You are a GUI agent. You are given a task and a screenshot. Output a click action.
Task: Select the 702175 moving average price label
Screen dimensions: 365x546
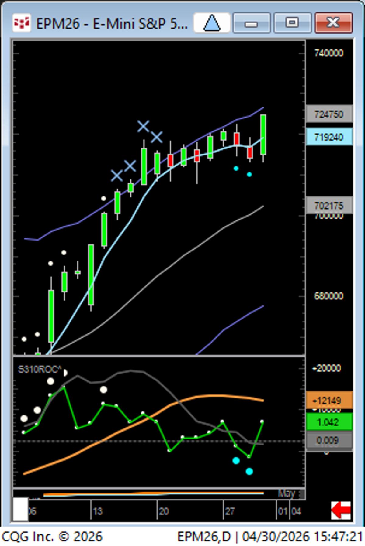tap(329, 205)
